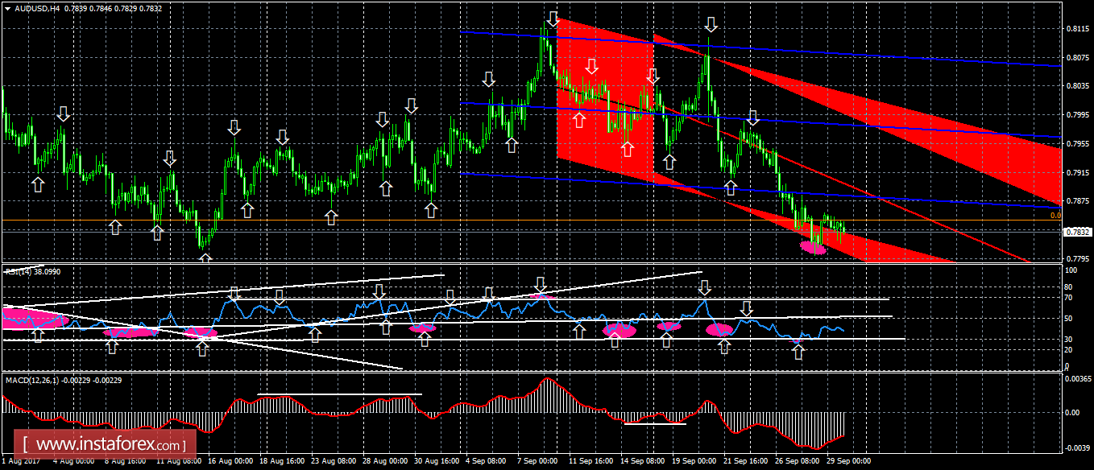Image resolution: width=1094 pixels, height=470 pixels.
Task: Click the 0.8115 price axis label
Action: [x=1078, y=28]
